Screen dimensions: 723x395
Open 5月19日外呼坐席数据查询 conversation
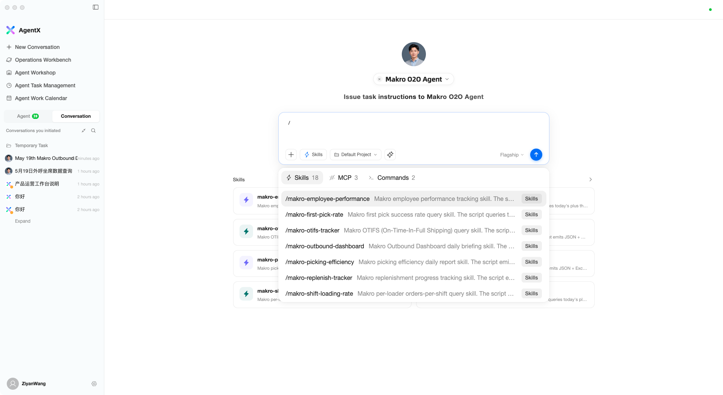(x=52, y=171)
